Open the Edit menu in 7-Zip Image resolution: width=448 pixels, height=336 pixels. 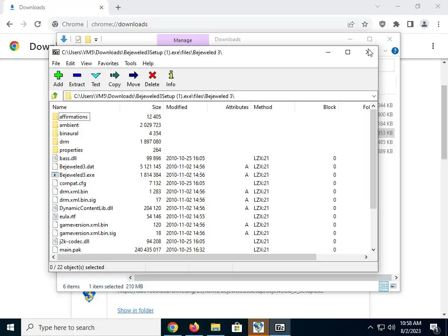pos(70,63)
